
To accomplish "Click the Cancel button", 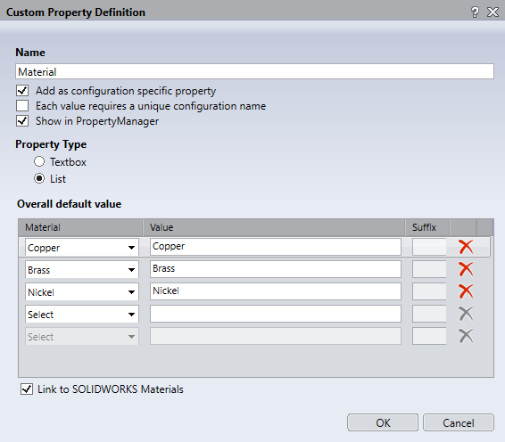I will pos(459,422).
